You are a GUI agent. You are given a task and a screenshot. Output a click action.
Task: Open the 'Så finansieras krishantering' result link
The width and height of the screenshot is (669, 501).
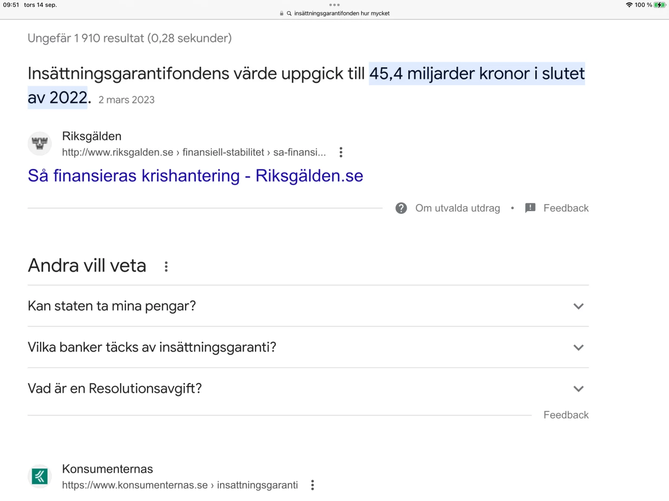coord(195,176)
